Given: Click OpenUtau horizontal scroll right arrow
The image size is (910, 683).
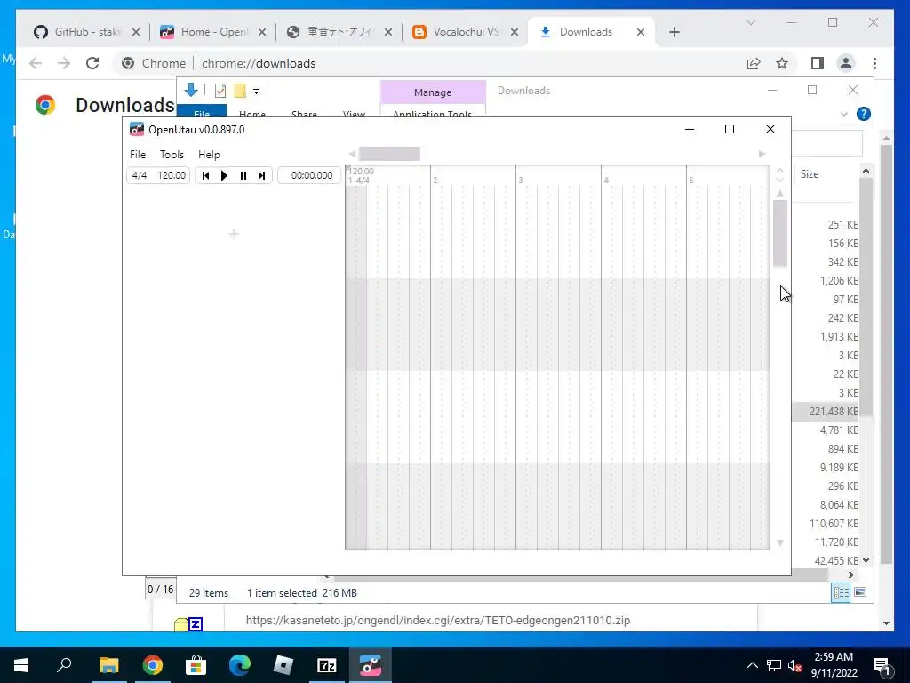Looking at the screenshot, I should tap(762, 154).
